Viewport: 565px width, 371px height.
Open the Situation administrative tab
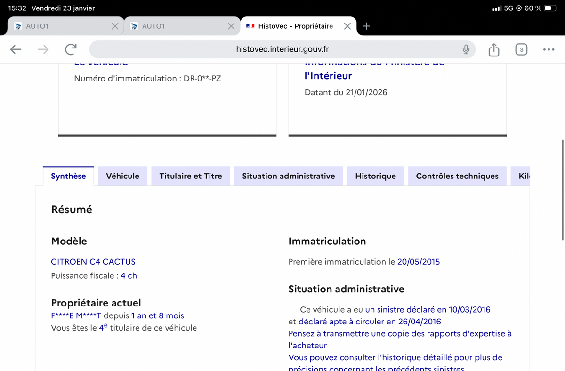[288, 176]
